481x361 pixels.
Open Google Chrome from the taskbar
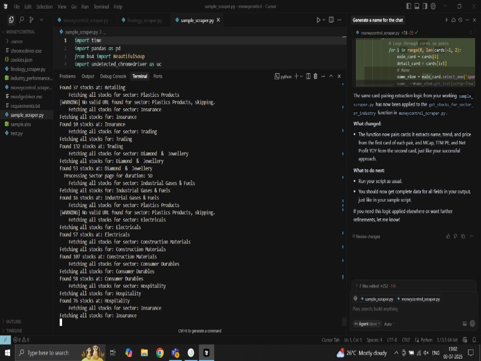pos(160,353)
